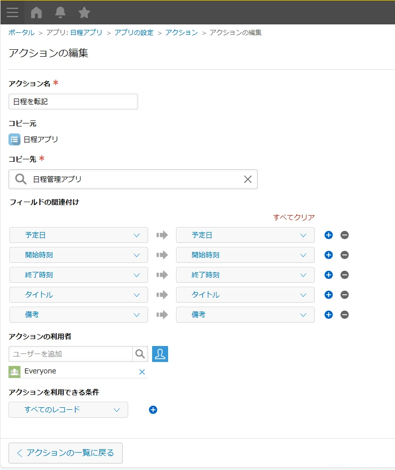The width and height of the screenshot is (395, 470).
Task: Clear 日程管理アプリ using the X icon
Action: coord(247,179)
